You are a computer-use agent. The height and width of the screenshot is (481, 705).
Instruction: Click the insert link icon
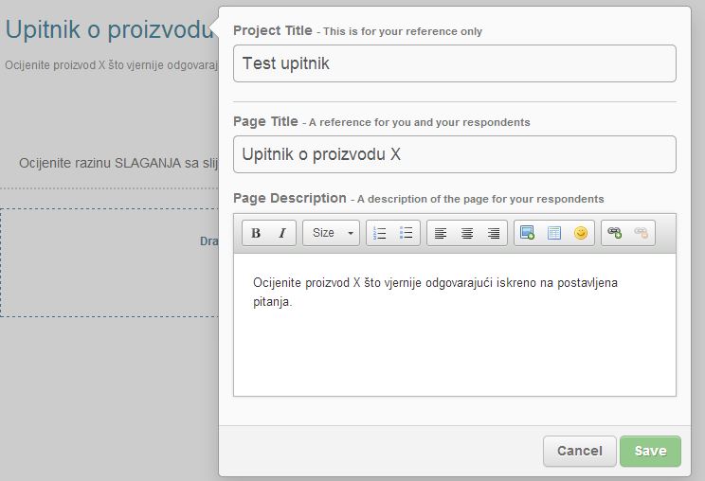615,233
